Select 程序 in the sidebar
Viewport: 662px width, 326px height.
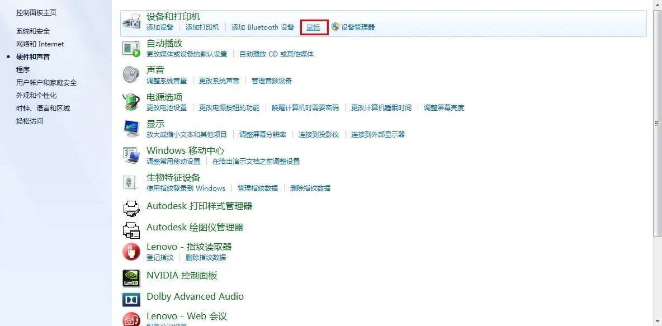[x=23, y=69]
